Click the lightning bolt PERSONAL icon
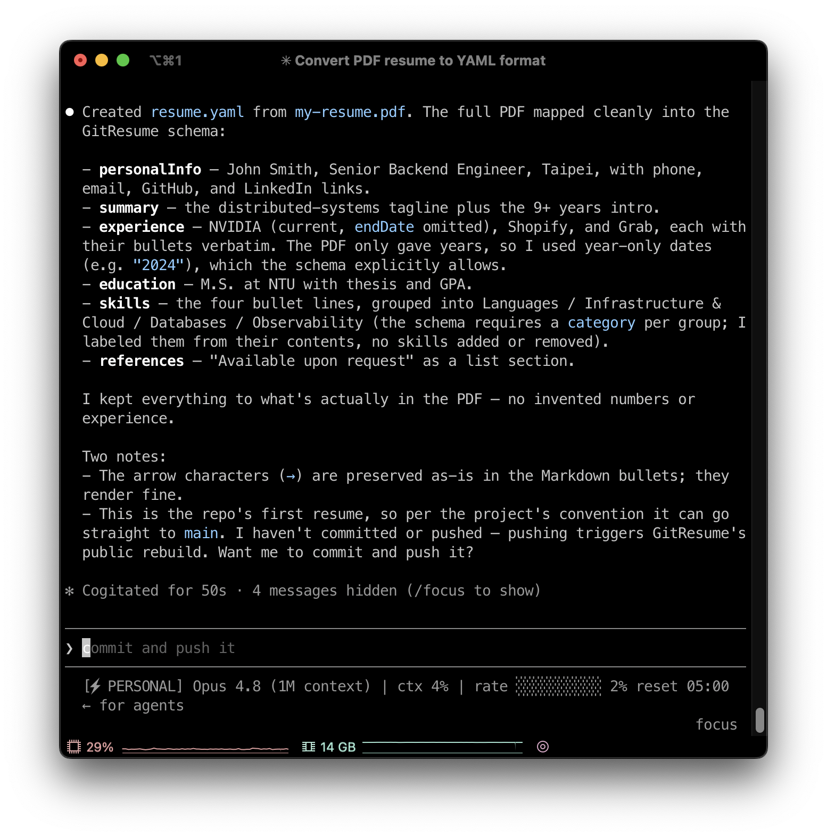Viewport: 827px width, 837px height. click(x=95, y=687)
